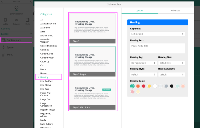Open the Header category
The width and height of the screenshot is (200, 128).
[44, 73]
